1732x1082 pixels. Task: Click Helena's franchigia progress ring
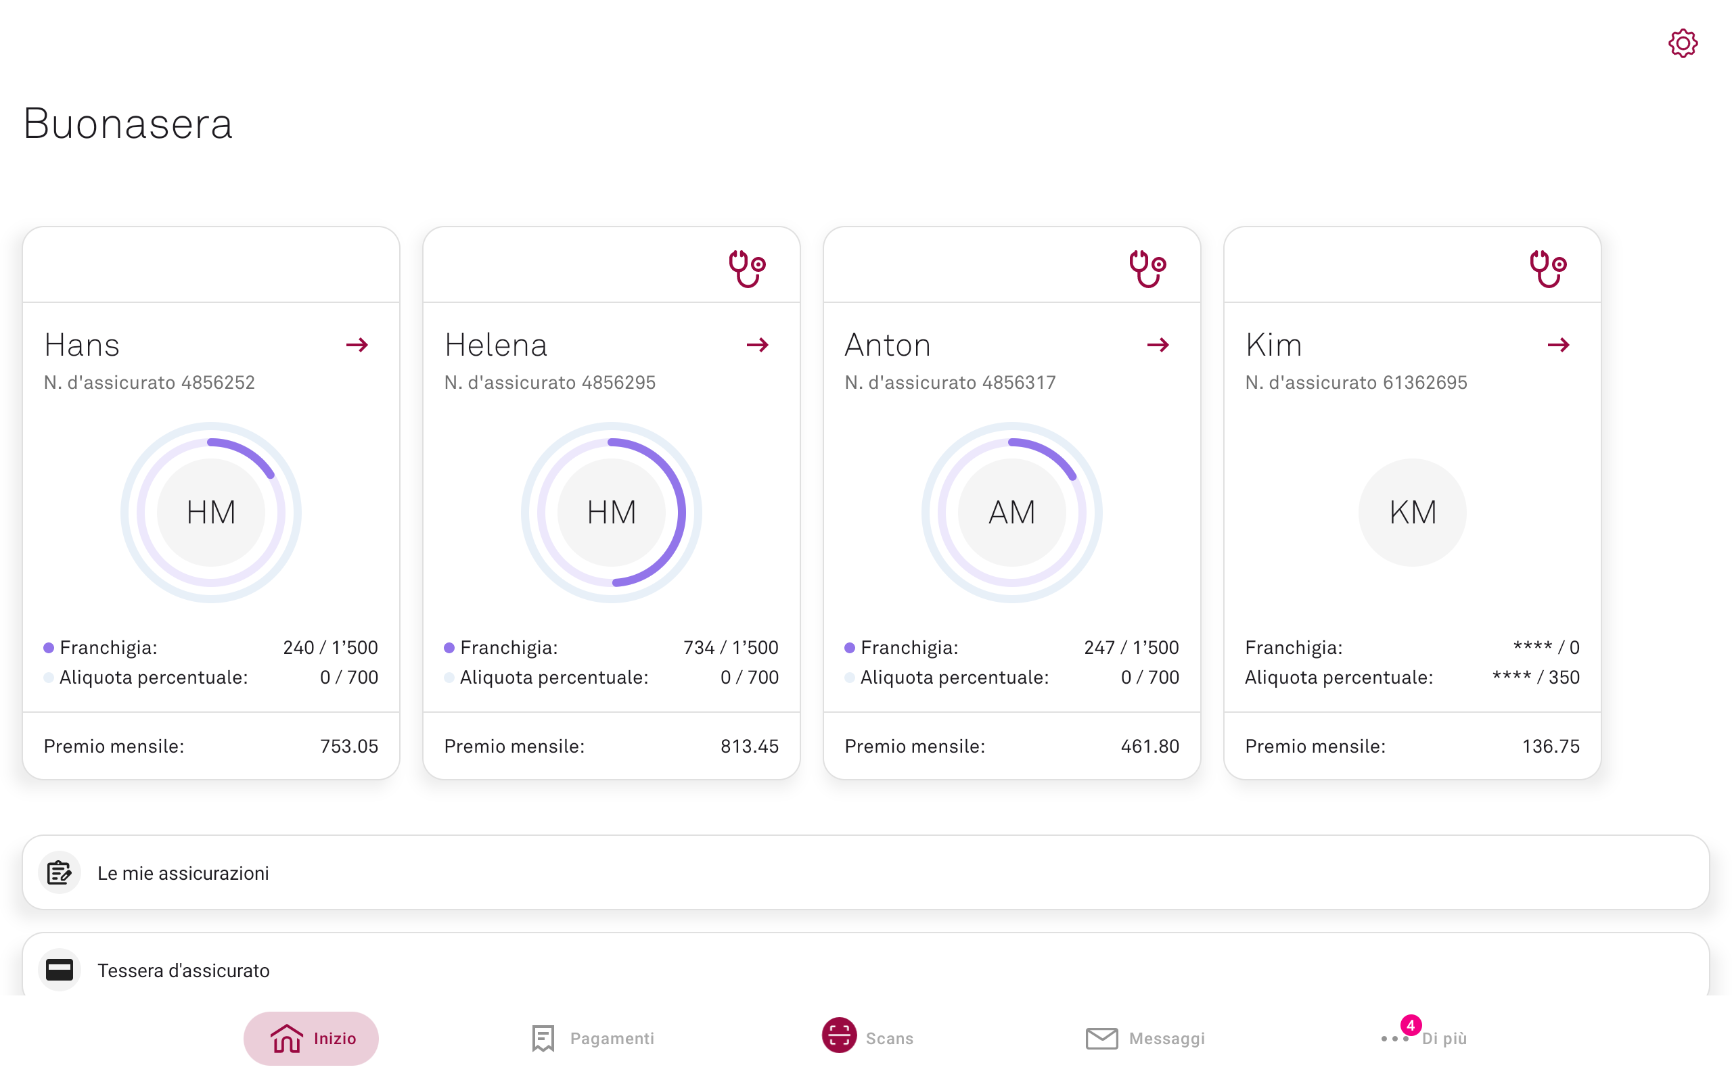coord(611,513)
